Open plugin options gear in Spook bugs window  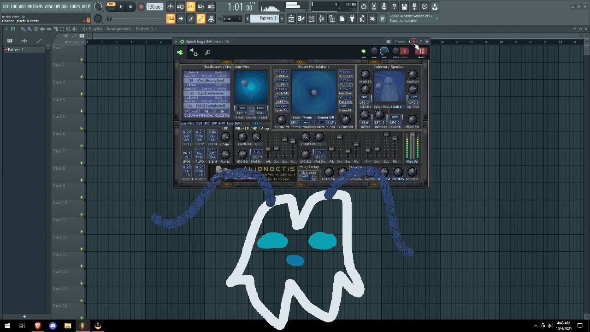(182, 41)
